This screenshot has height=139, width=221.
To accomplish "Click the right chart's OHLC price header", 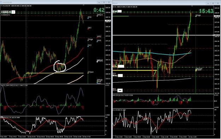I will (x=125, y=7).
